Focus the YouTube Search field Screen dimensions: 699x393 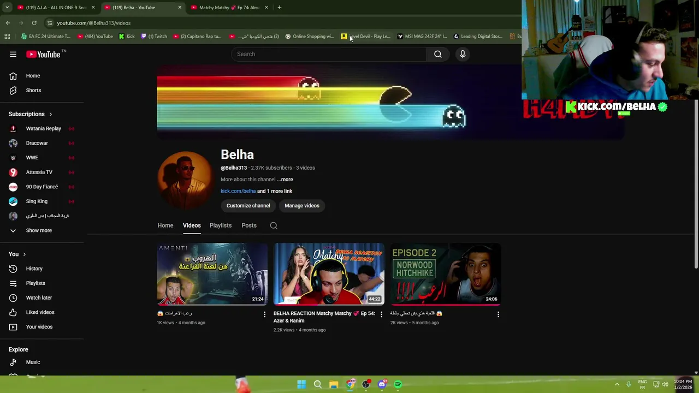coord(329,54)
